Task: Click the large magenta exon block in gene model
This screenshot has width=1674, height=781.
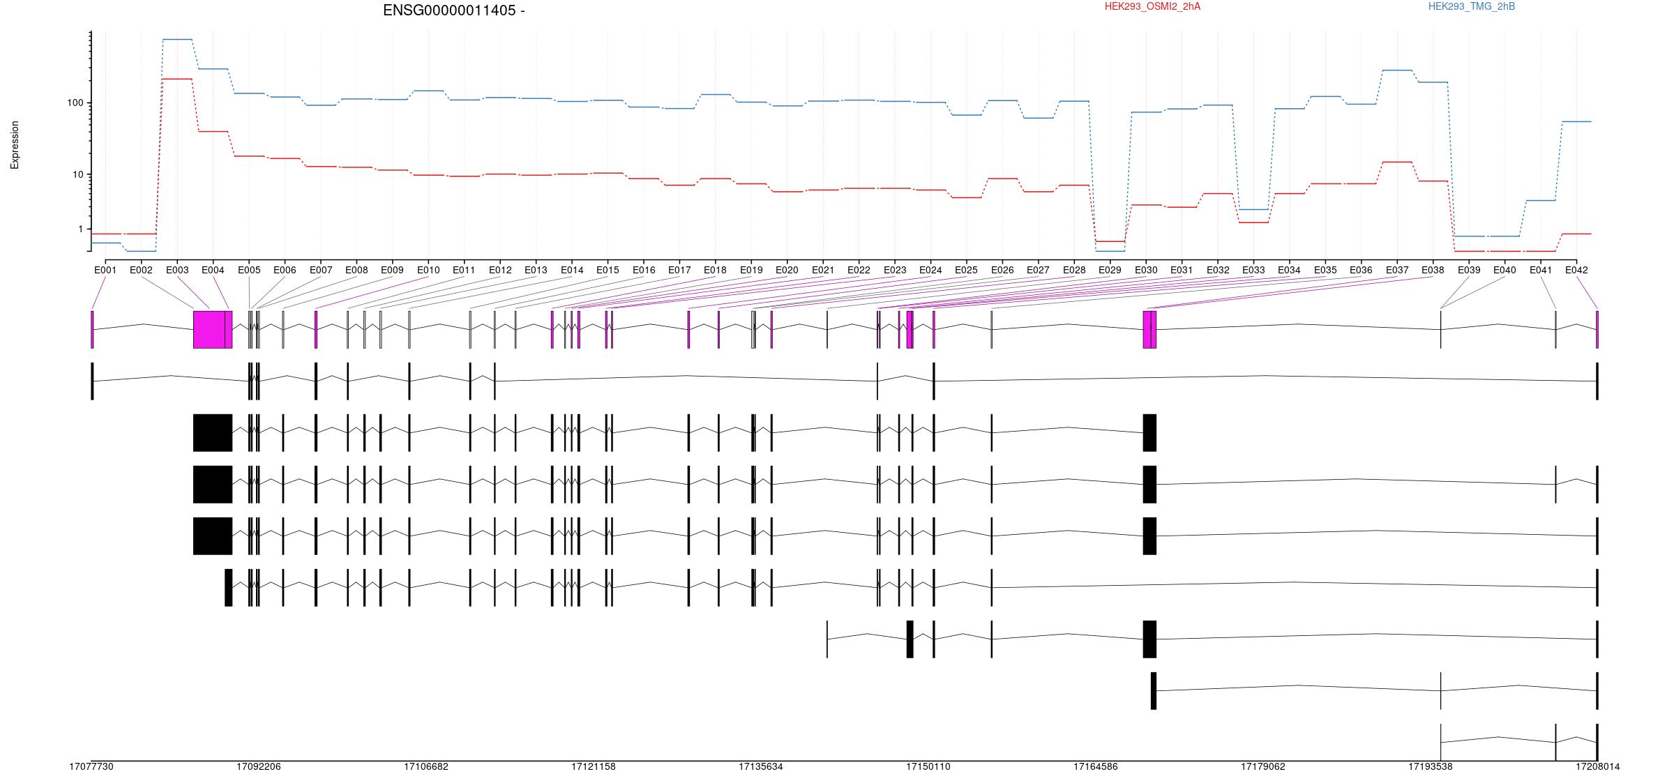Action: pos(209,329)
